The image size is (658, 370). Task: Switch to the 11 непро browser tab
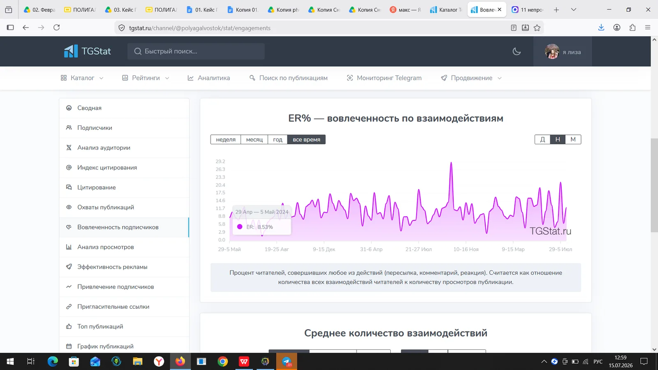coord(528,9)
